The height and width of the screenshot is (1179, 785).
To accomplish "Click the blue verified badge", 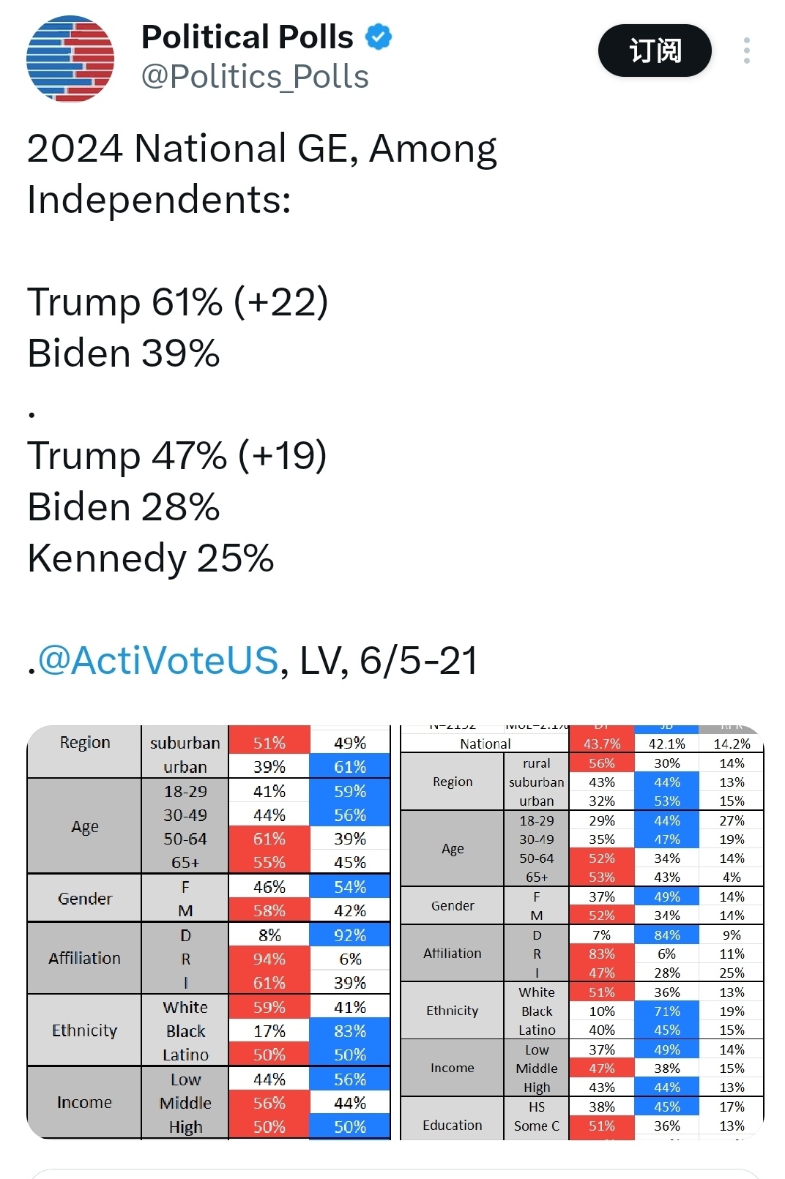I will [379, 37].
